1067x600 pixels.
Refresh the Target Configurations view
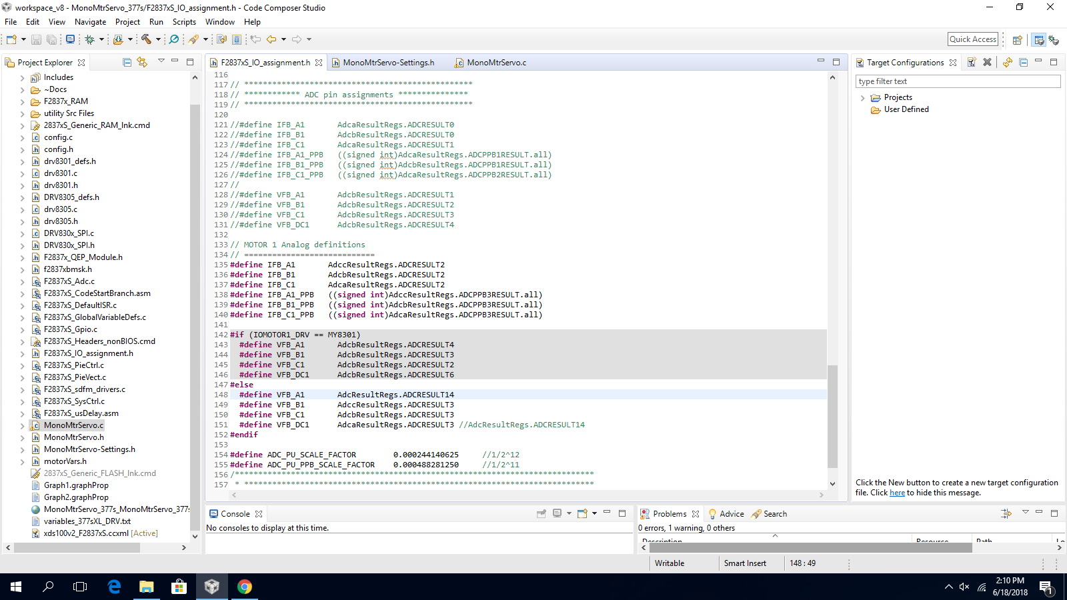[x=1007, y=62]
